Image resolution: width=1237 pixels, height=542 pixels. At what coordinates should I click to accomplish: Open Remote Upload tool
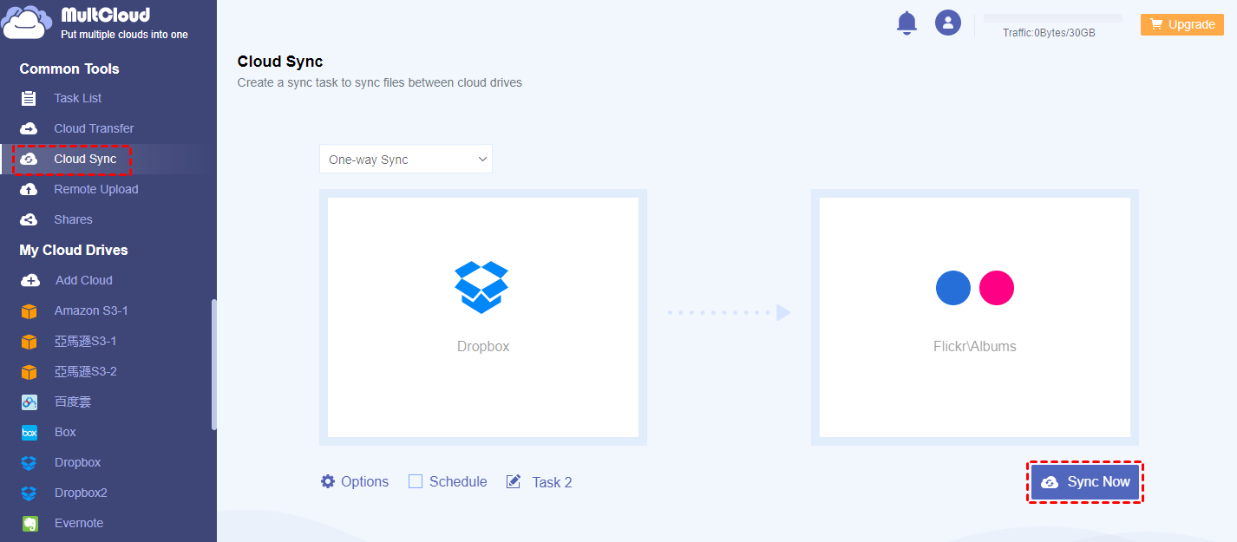pyautogui.click(x=96, y=189)
